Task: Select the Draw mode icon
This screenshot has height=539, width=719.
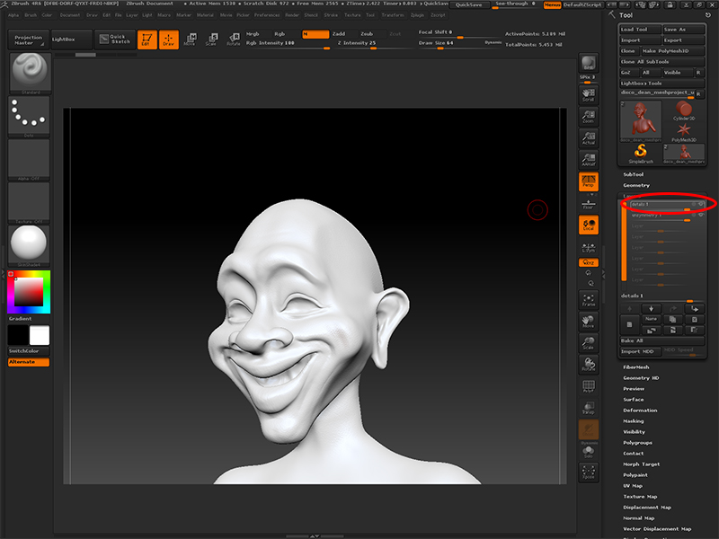Action: [x=169, y=40]
